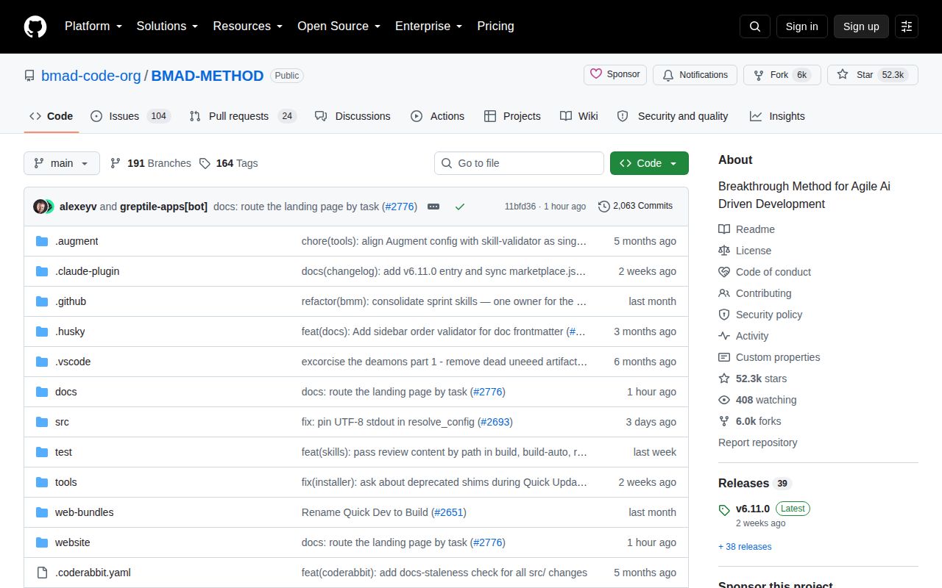
Task: Open the src folder
Action: click(62, 422)
